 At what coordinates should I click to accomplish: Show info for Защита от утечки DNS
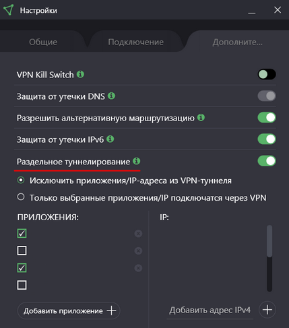[111, 96]
